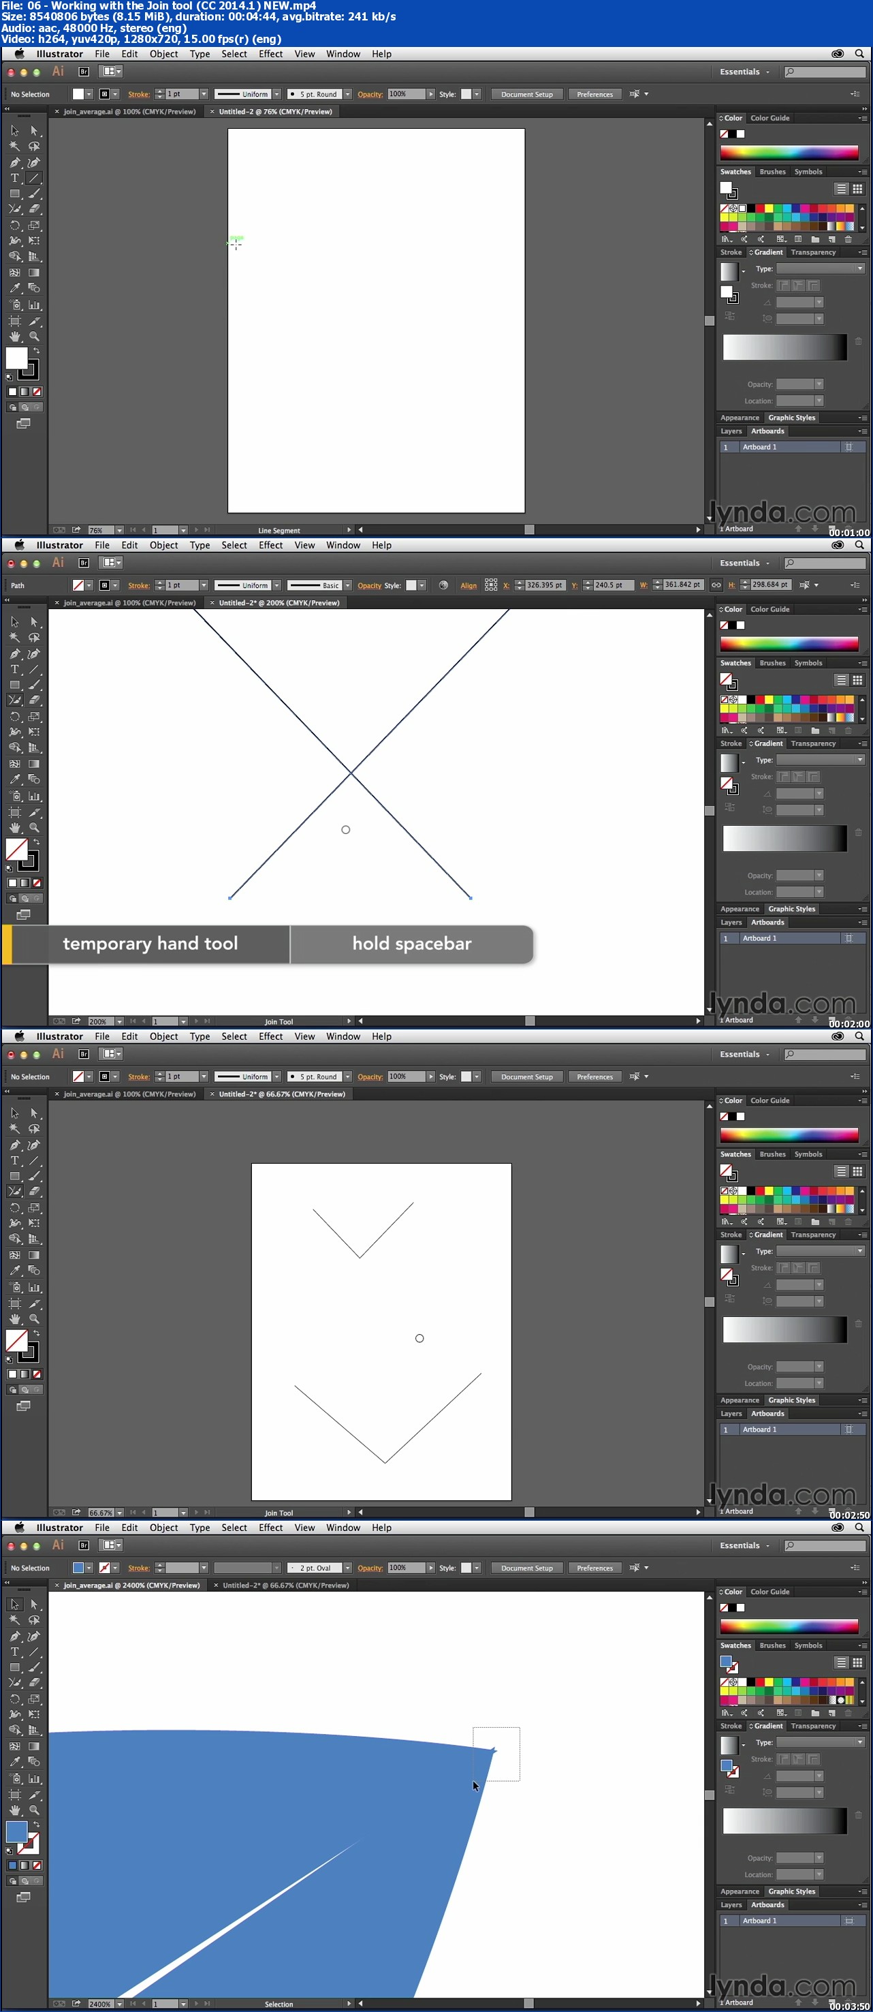This screenshot has width=873, height=2012.
Task: Enable Draw Behind mode in the 66.67% window
Action: 25,1391
